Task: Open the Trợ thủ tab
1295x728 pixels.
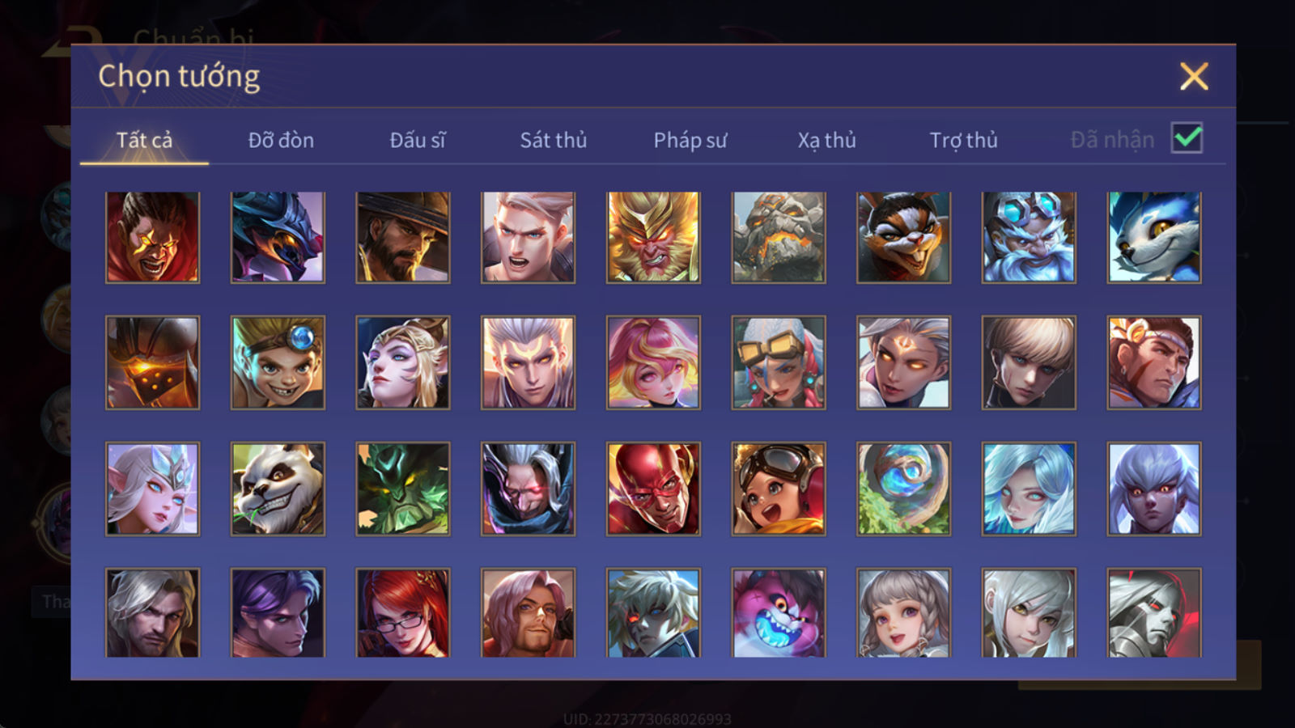Action: coord(963,140)
